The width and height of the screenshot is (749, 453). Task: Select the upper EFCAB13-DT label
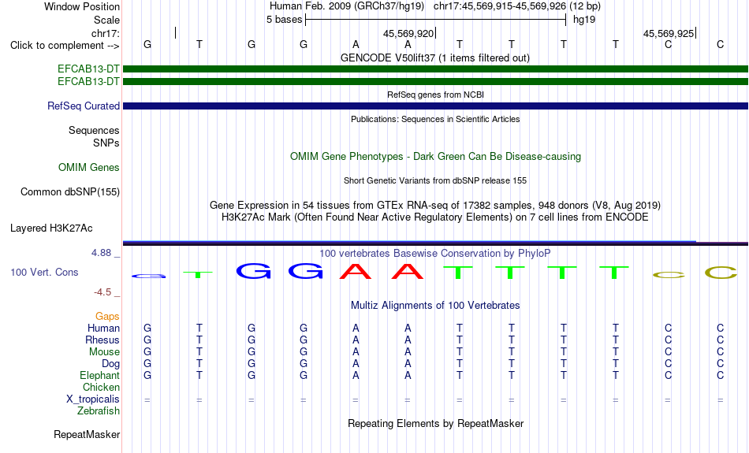(88, 69)
